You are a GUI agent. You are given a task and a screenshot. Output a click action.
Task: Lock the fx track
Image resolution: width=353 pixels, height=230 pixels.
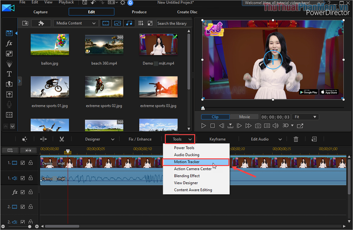31,192
